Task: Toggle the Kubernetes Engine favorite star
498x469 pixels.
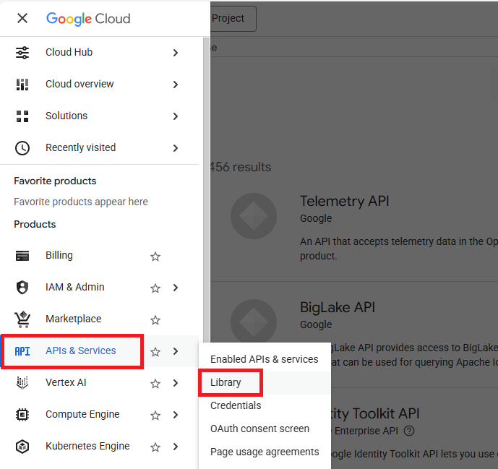Action: click(155, 447)
